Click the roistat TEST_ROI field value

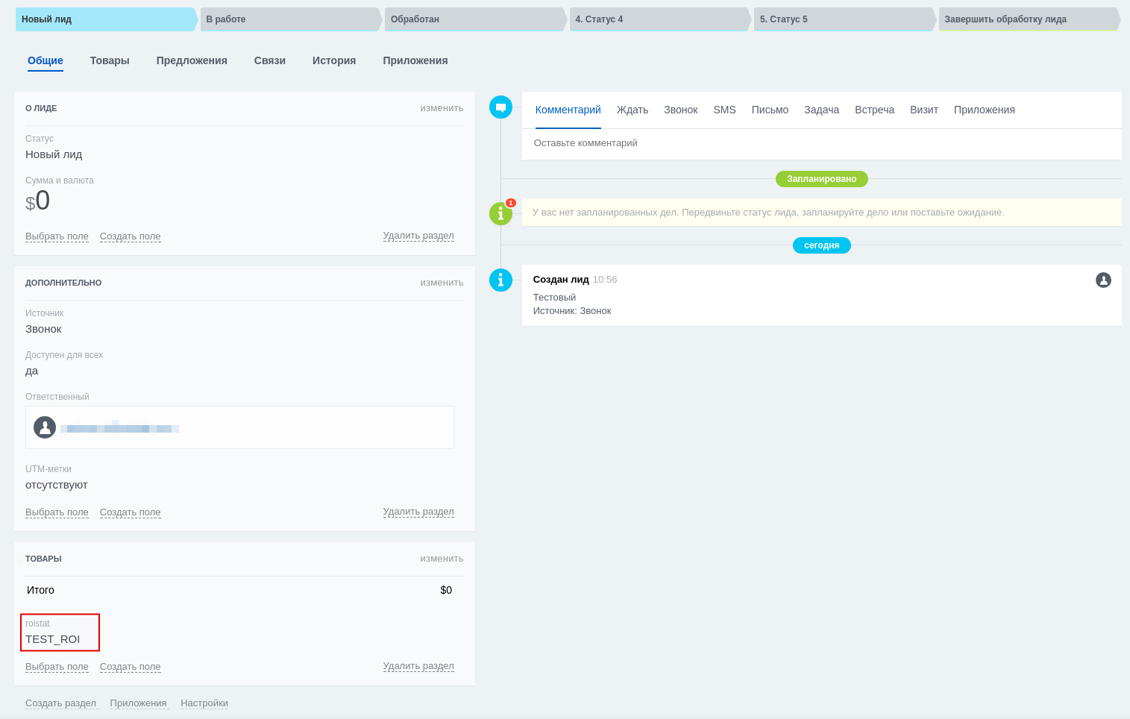[52, 639]
